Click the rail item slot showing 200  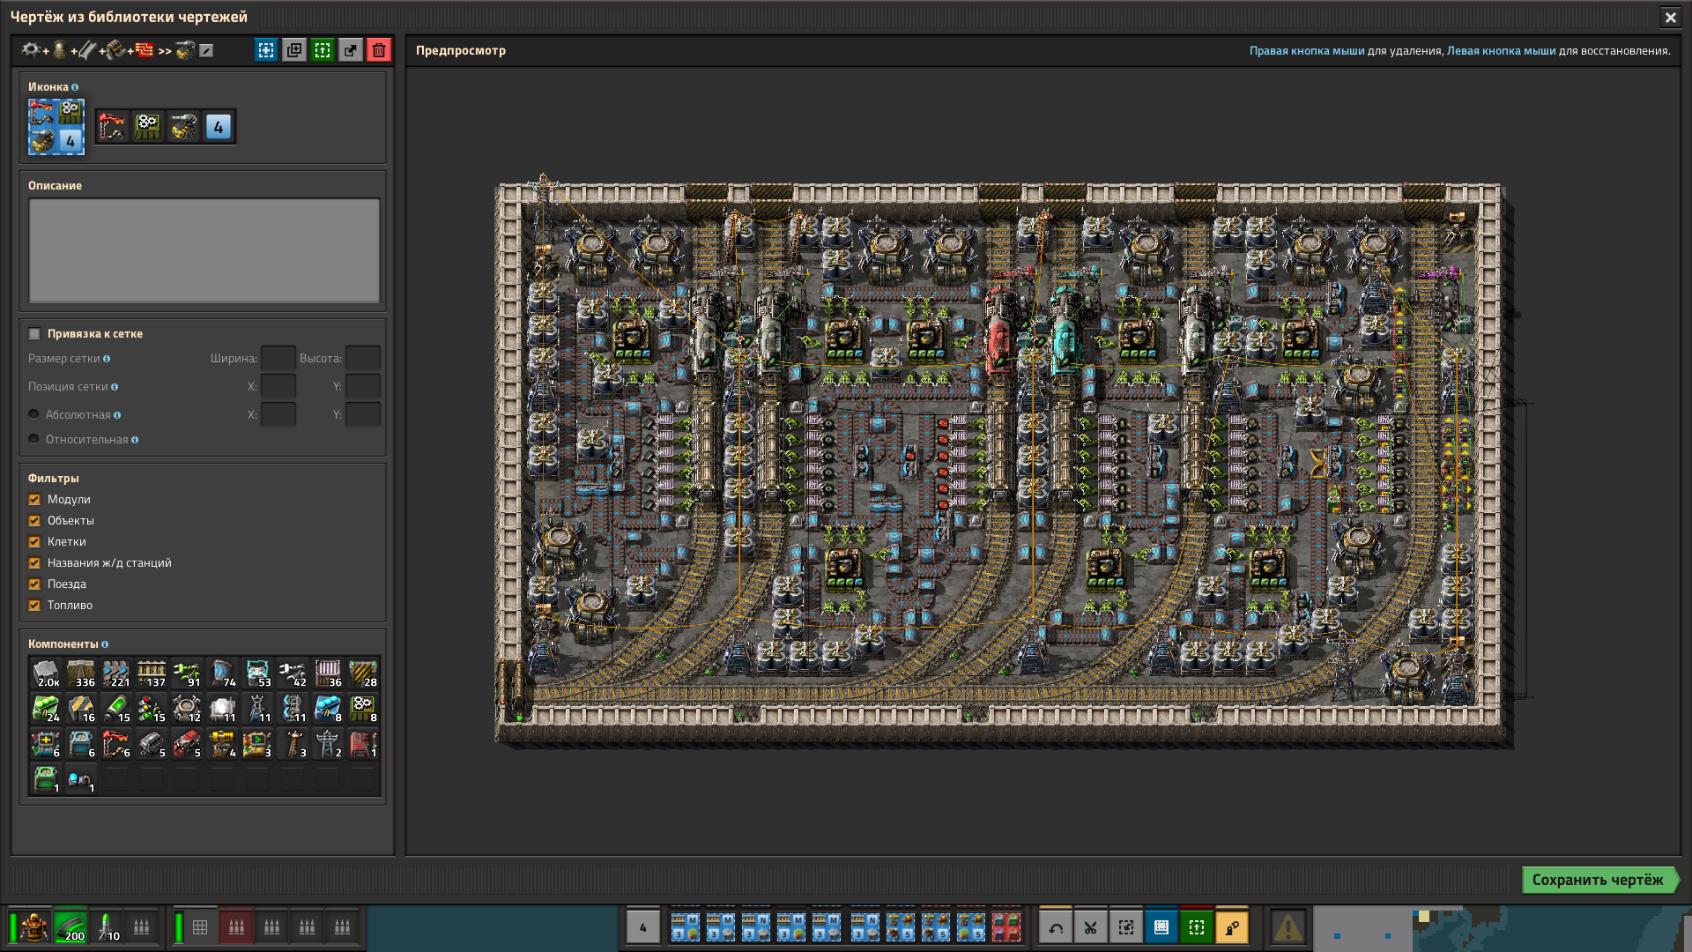click(70, 927)
